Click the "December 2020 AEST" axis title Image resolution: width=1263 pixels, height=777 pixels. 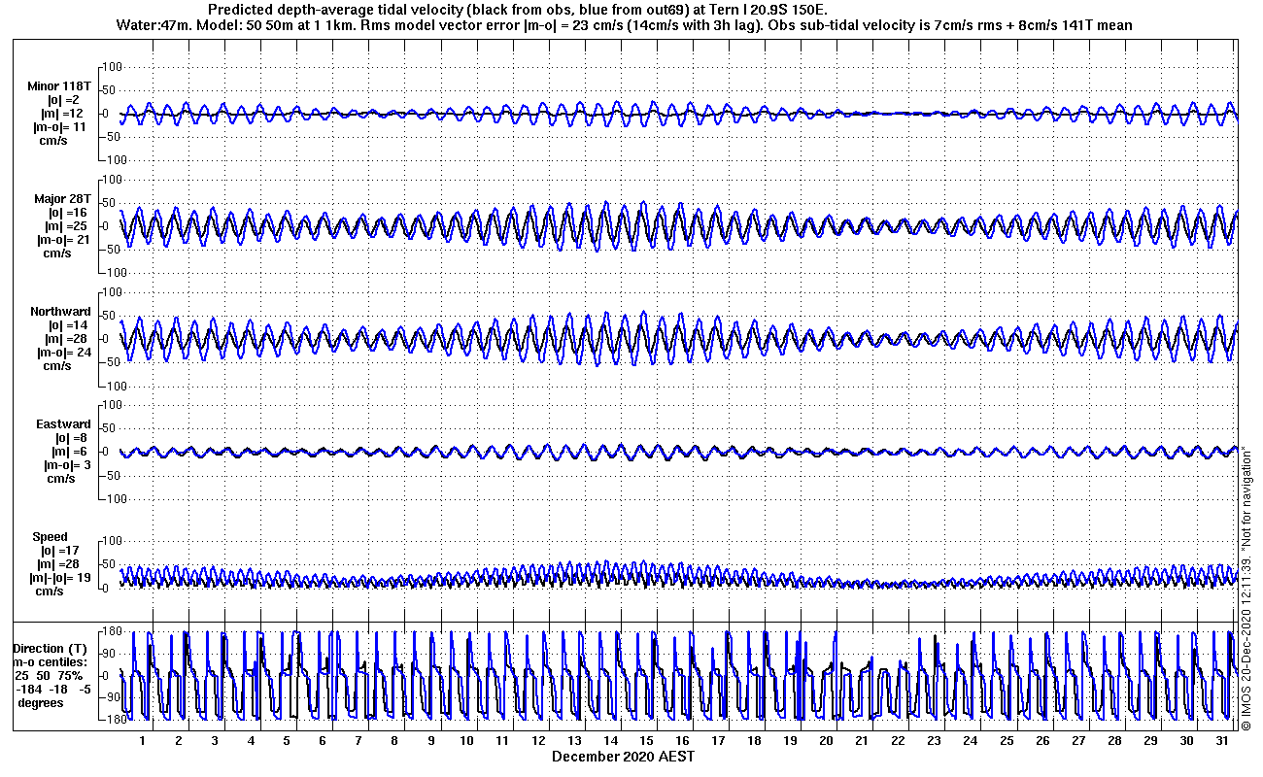tap(624, 756)
